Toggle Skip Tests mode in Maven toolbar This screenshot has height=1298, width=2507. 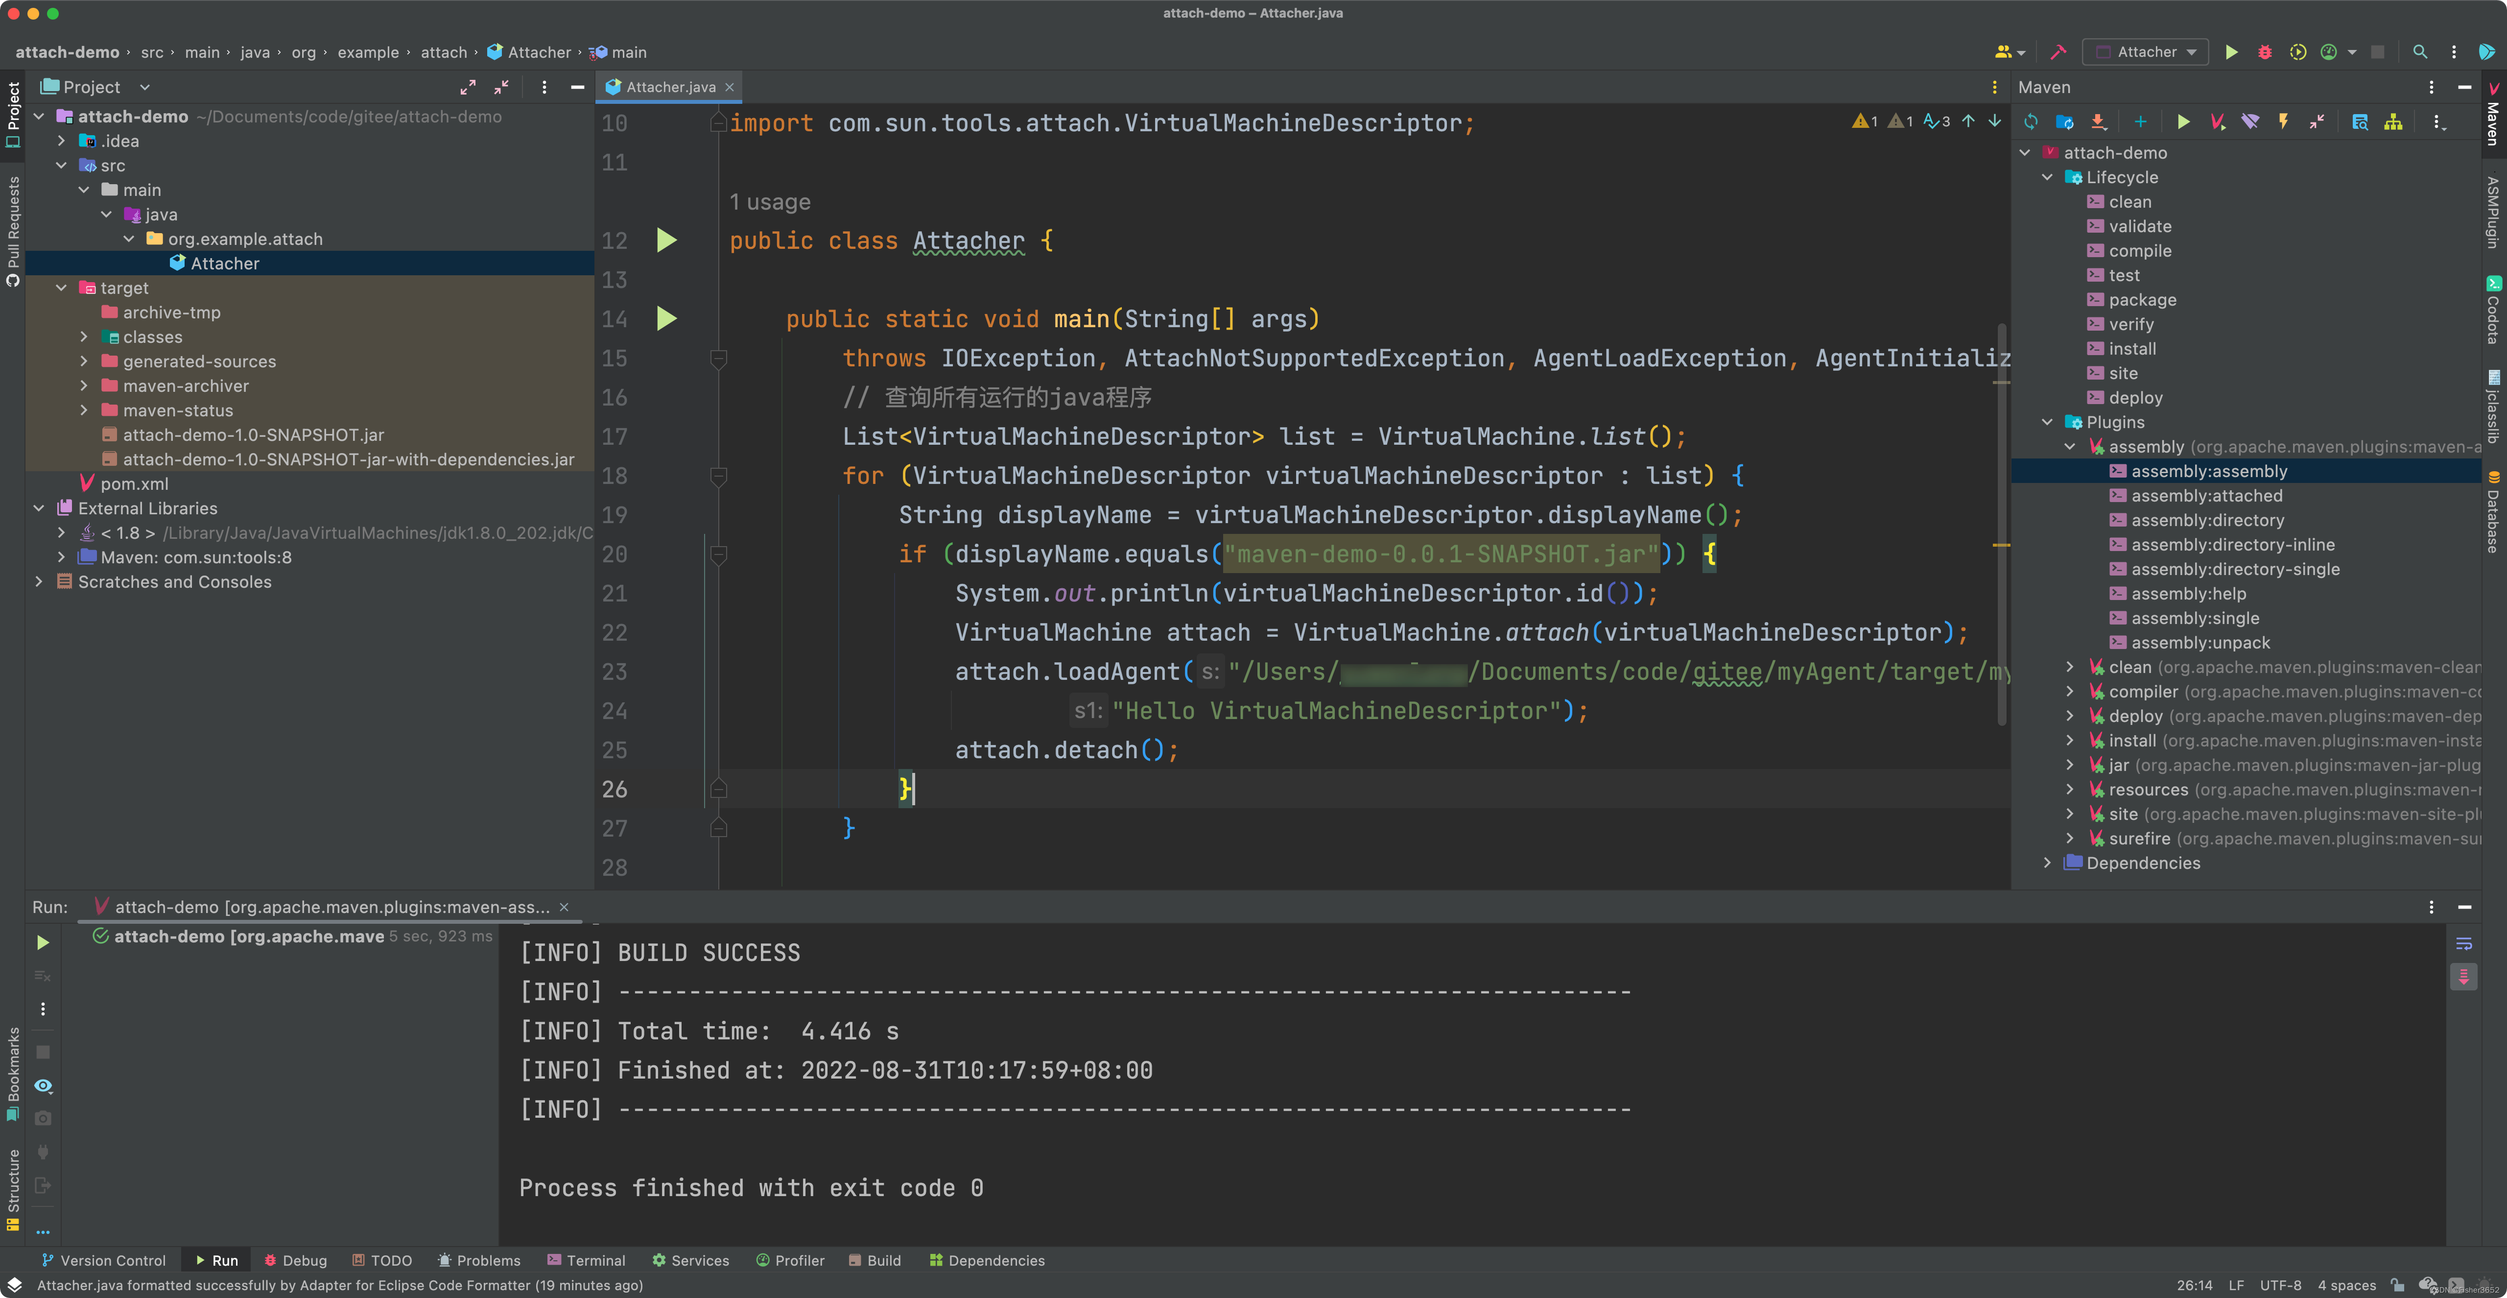pos(2283,121)
